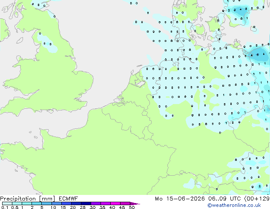The width and height of the screenshot is (270, 209).
Task: Click the 10–15 mm blue legend segment
Action: click(57, 203)
